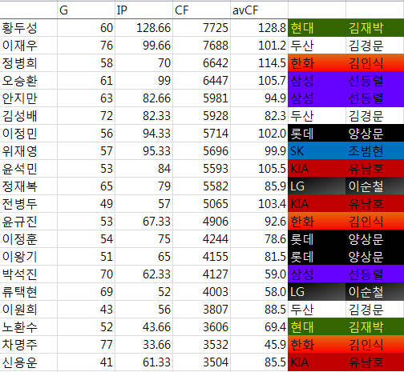Viewport: 404px width, 372px height.
Task: Click the player name cell 이원희
Action: [29, 310]
